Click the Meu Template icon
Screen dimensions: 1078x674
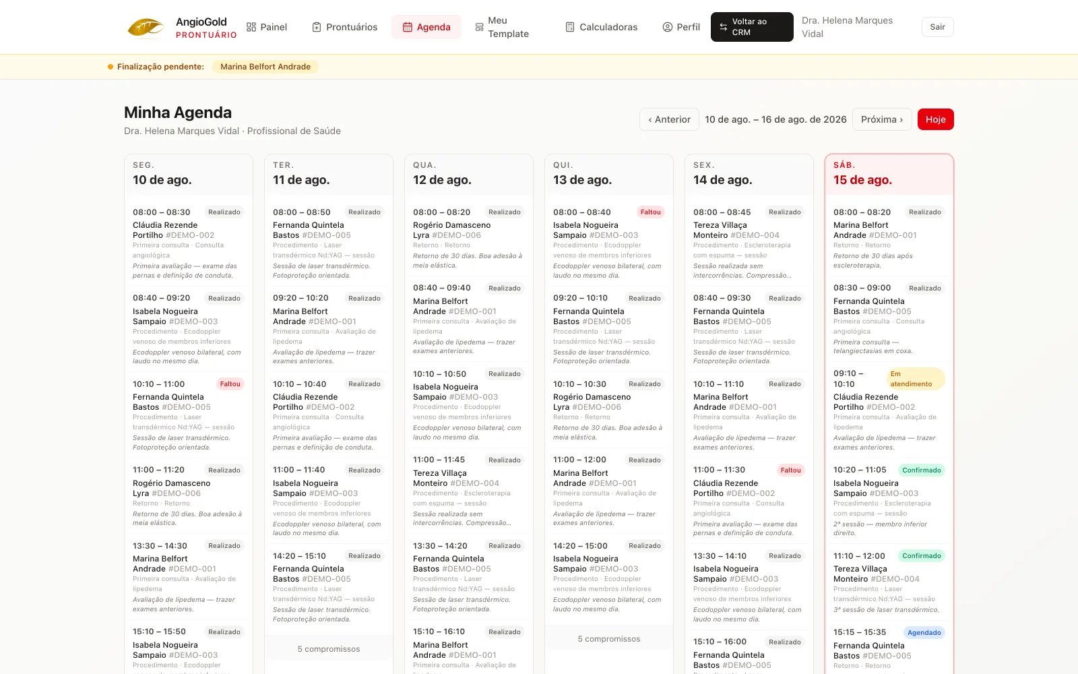point(480,27)
